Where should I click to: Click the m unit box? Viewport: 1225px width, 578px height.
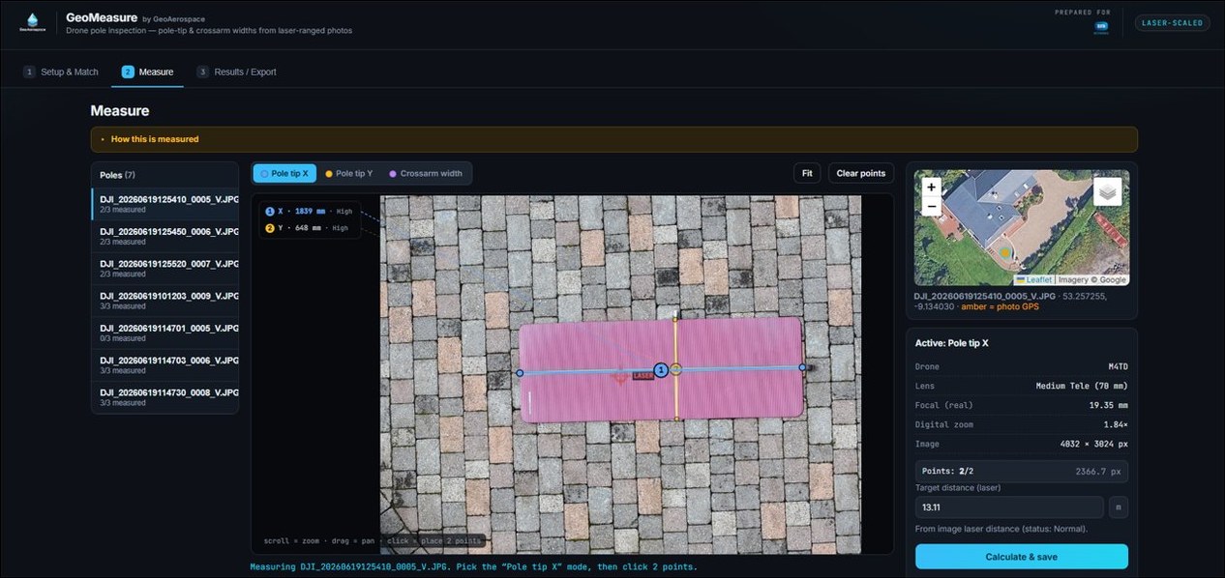coord(1119,507)
